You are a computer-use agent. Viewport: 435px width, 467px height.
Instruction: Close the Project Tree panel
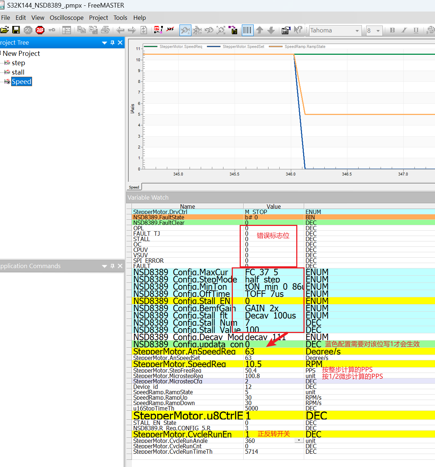[120, 43]
